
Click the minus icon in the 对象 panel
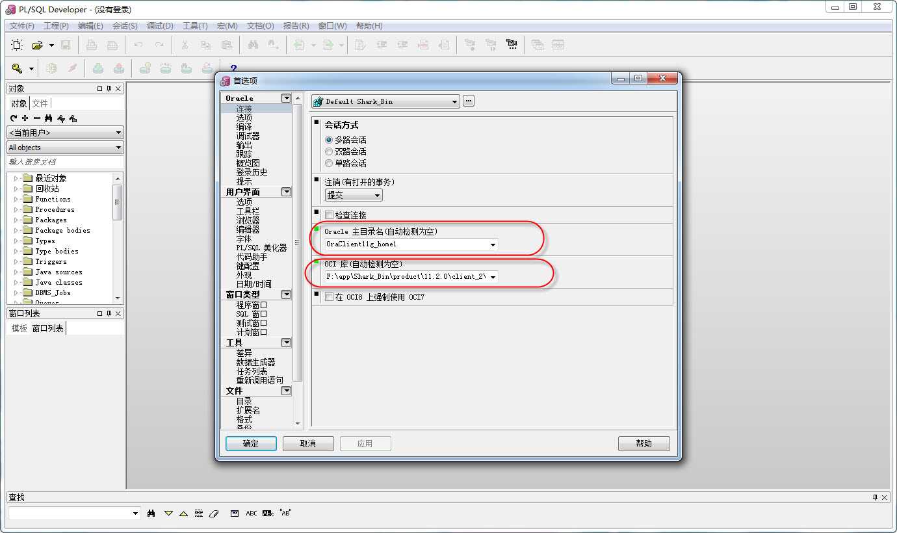pos(36,118)
